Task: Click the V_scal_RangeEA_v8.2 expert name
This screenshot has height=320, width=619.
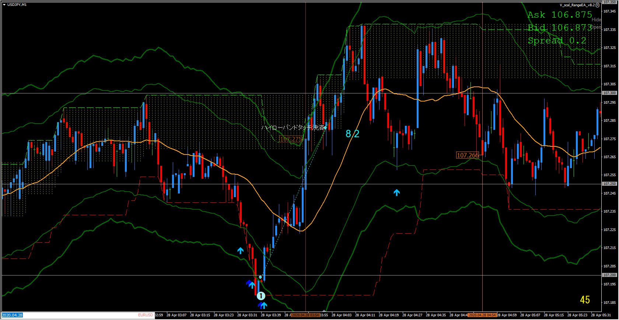Action: pyautogui.click(x=577, y=5)
